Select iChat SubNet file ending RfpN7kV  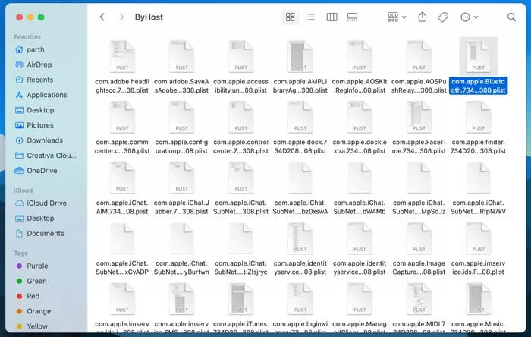click(x=478, y=178)
